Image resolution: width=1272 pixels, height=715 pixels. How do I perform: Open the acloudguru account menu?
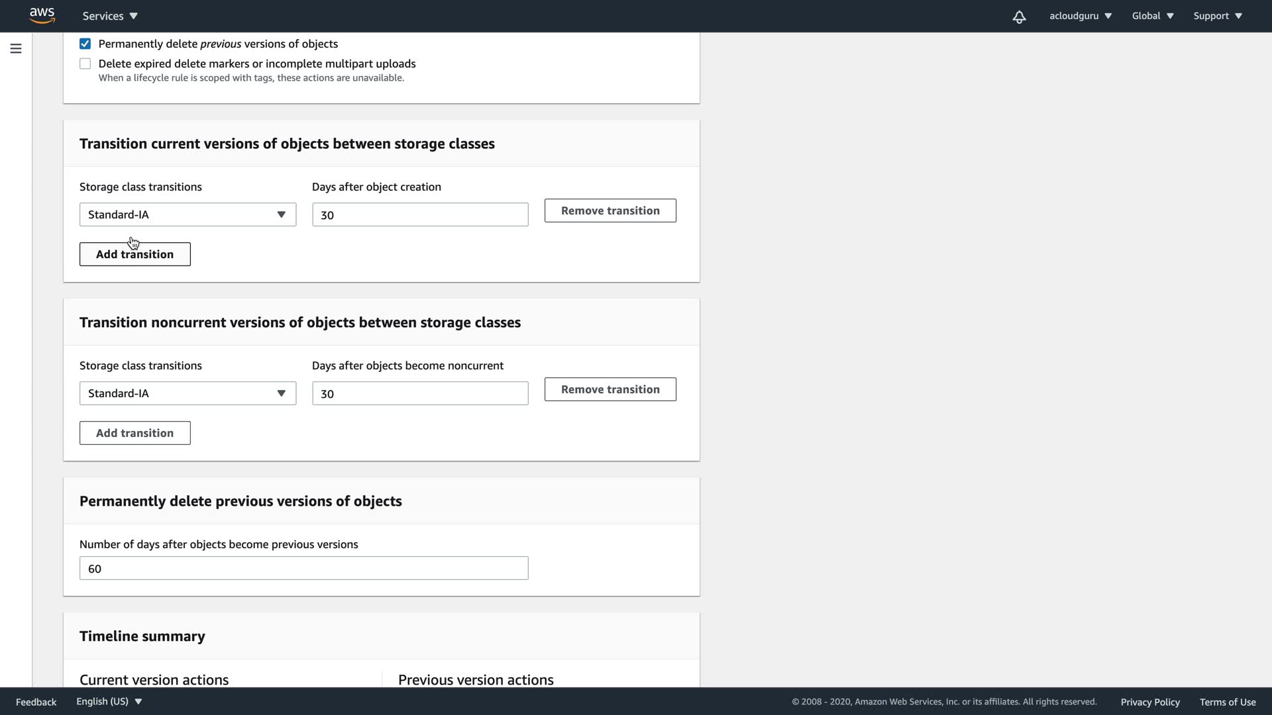(x=1080, y=16)
